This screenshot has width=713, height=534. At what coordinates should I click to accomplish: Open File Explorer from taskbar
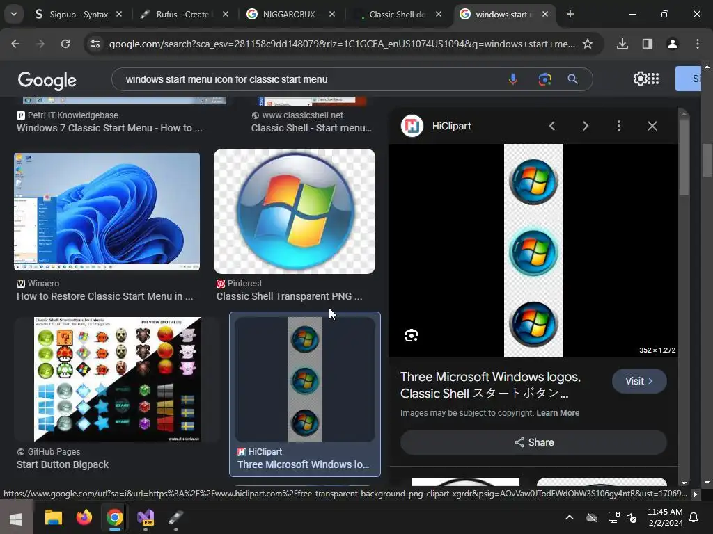pyautogui.click(x=53, y=517)
